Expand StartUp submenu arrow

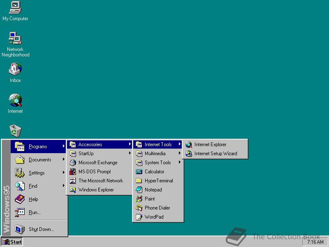pyautogui.click(x=130, y=153)
